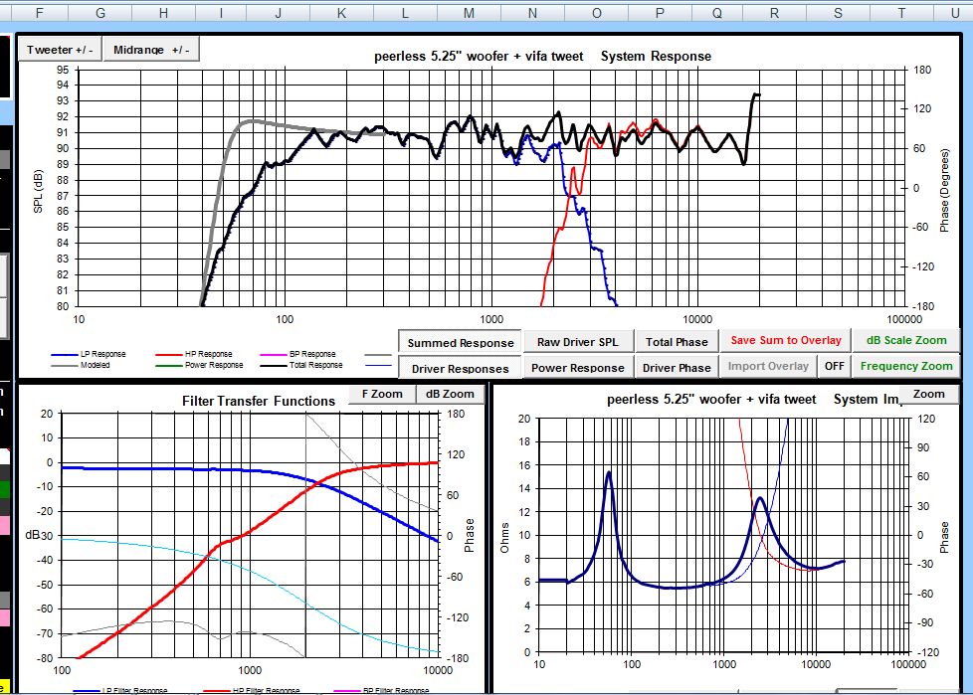The height and width of the screenshot is (695, 973).
Task: Click the Import Overlay button
Action: point(768,366)
